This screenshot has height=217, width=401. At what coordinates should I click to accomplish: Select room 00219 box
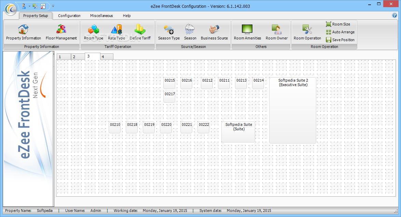(x=149, y=127)
